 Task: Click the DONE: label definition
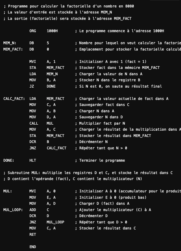point(9,160)
